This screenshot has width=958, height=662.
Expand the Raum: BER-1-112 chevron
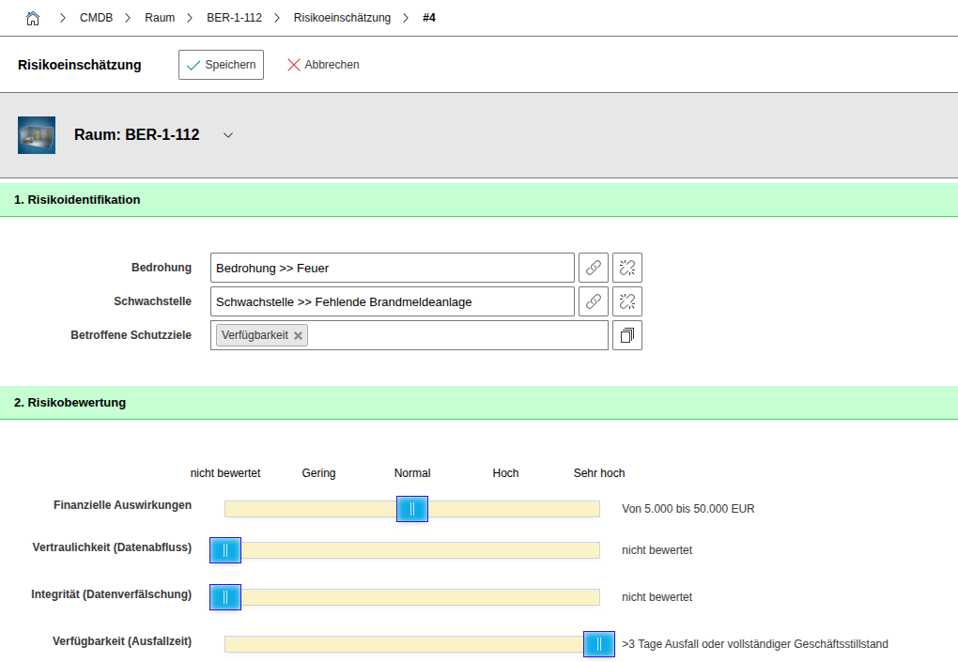coord(228,135)
